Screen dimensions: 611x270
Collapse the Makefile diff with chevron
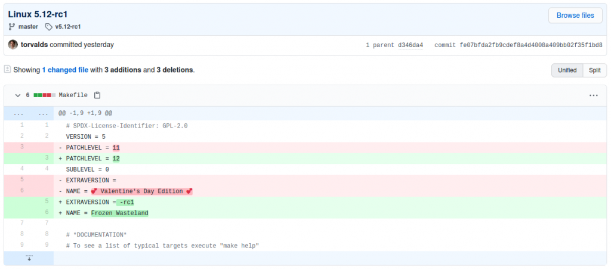(x=17, y=95)
